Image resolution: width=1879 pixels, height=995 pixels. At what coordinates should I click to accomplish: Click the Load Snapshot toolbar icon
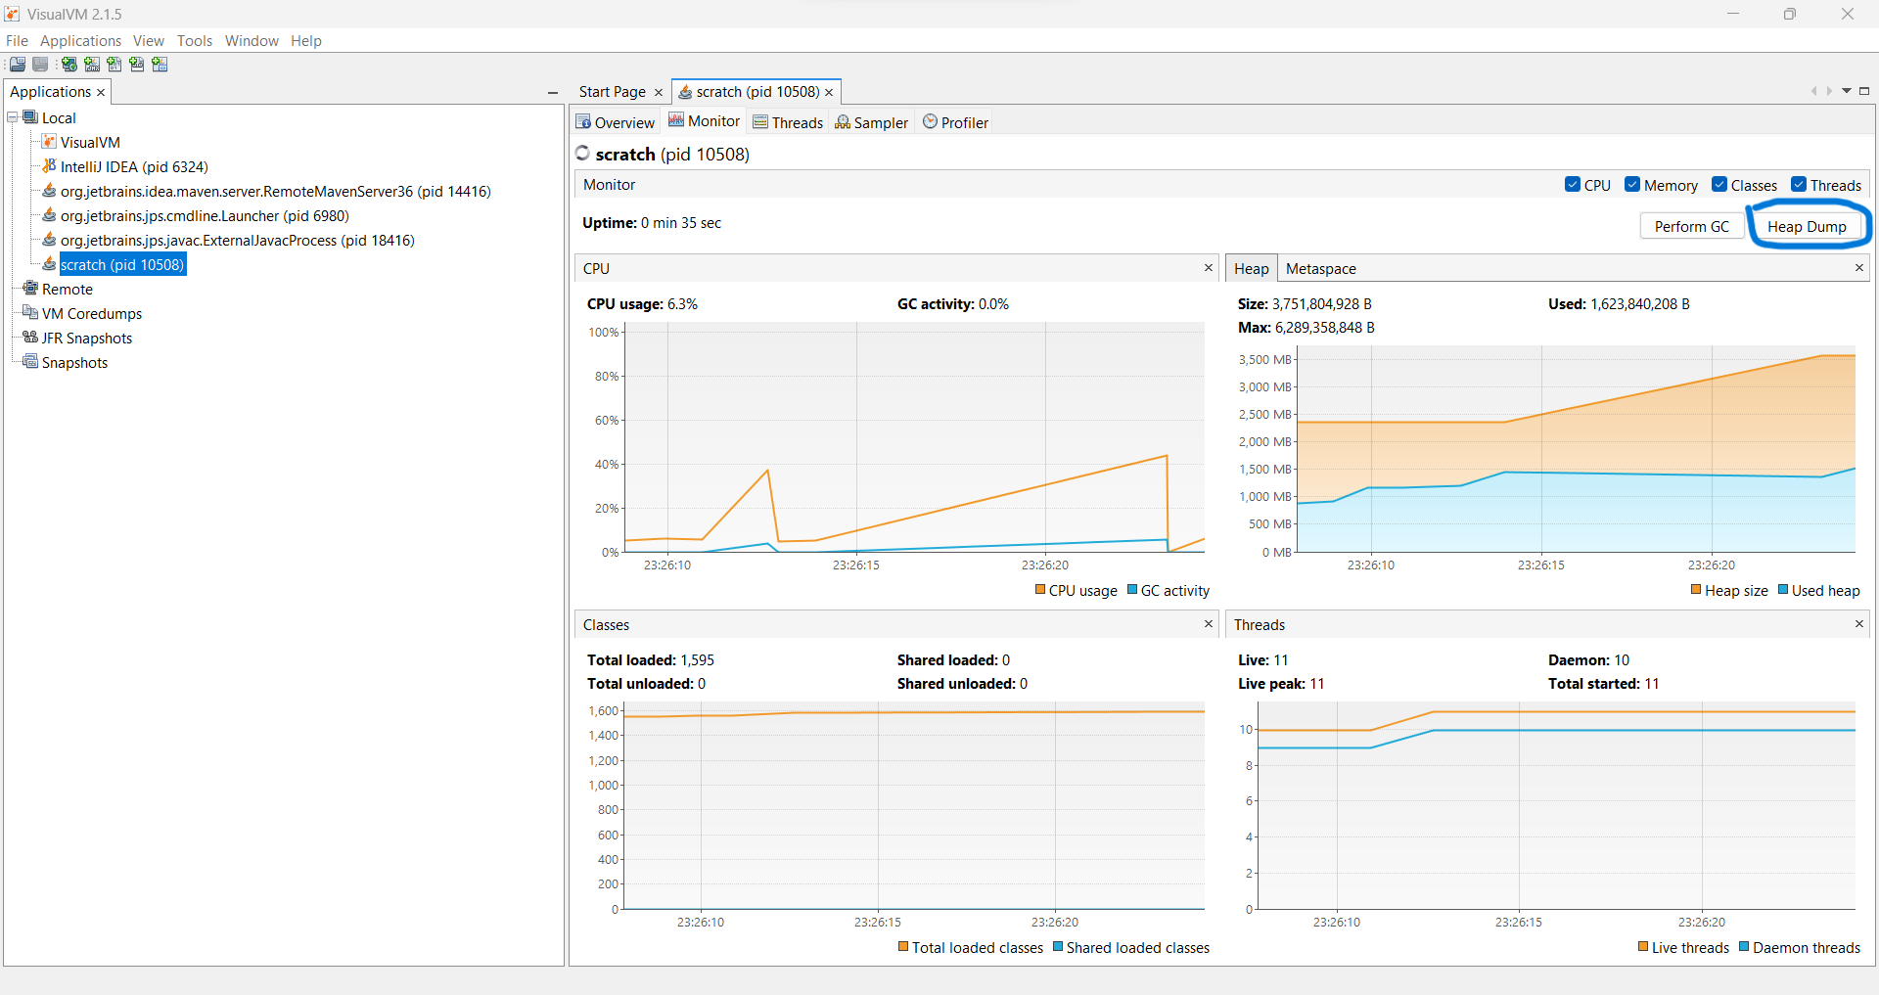(18, 65)
